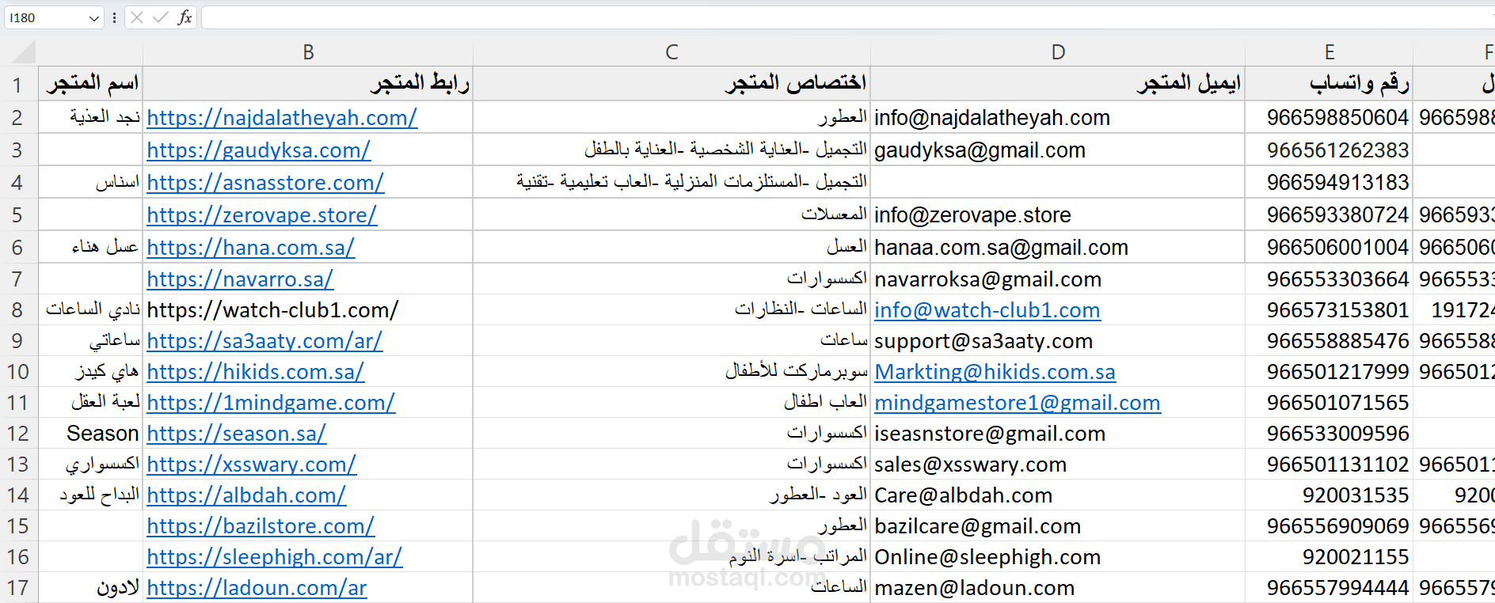1495x603 pixels.
Task: Open the bazilstore.com link
Action: (261, 526)
